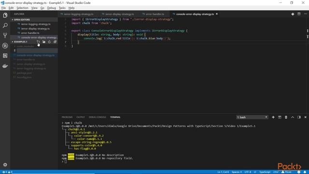
Task: Open the Debug menu
Action: [52, 8]
